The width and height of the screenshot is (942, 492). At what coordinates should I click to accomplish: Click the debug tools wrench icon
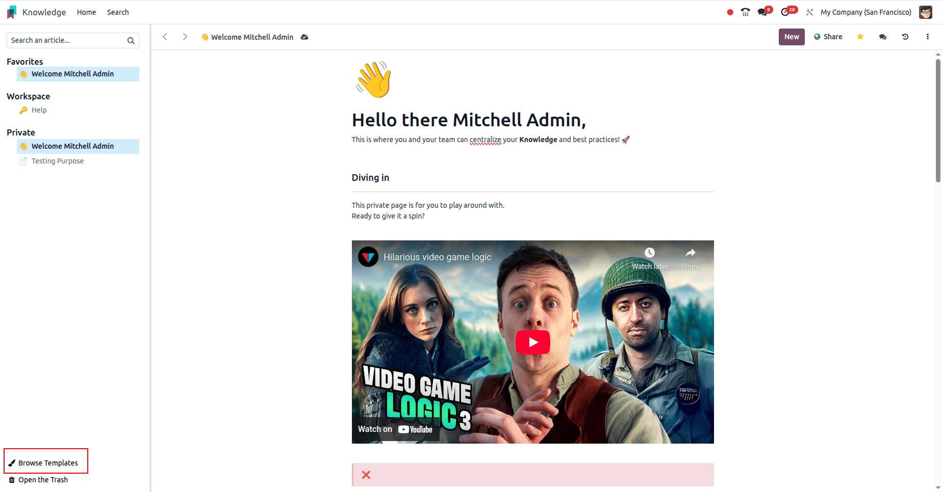[x=809, y=12]
